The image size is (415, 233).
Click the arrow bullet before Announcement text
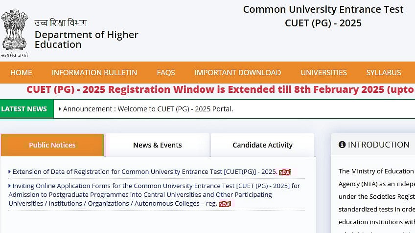[60, 109]
